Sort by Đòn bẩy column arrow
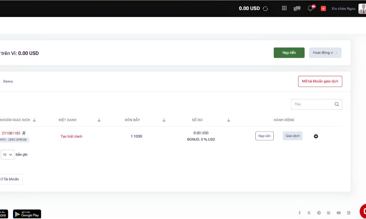The height and width of the screenshot is (219, 366). [164, 120]
